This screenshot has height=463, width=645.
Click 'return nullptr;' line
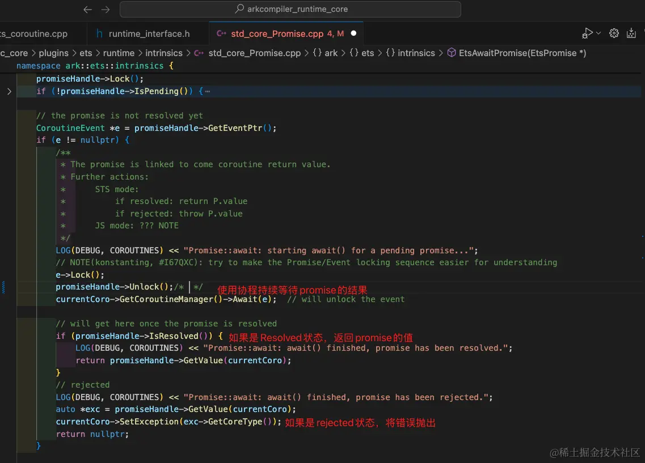[x=92, y=434]
